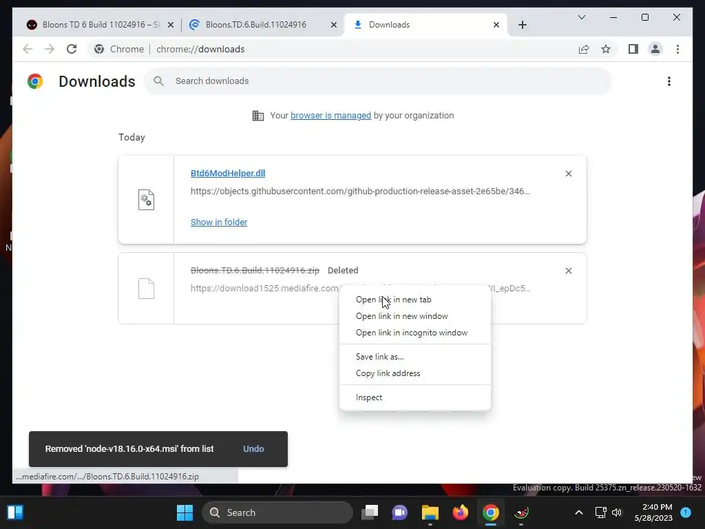Viewport: 705px width, 529px height.
Task: Open the Teams chat taskbar icon
Action: click(400, 512)
